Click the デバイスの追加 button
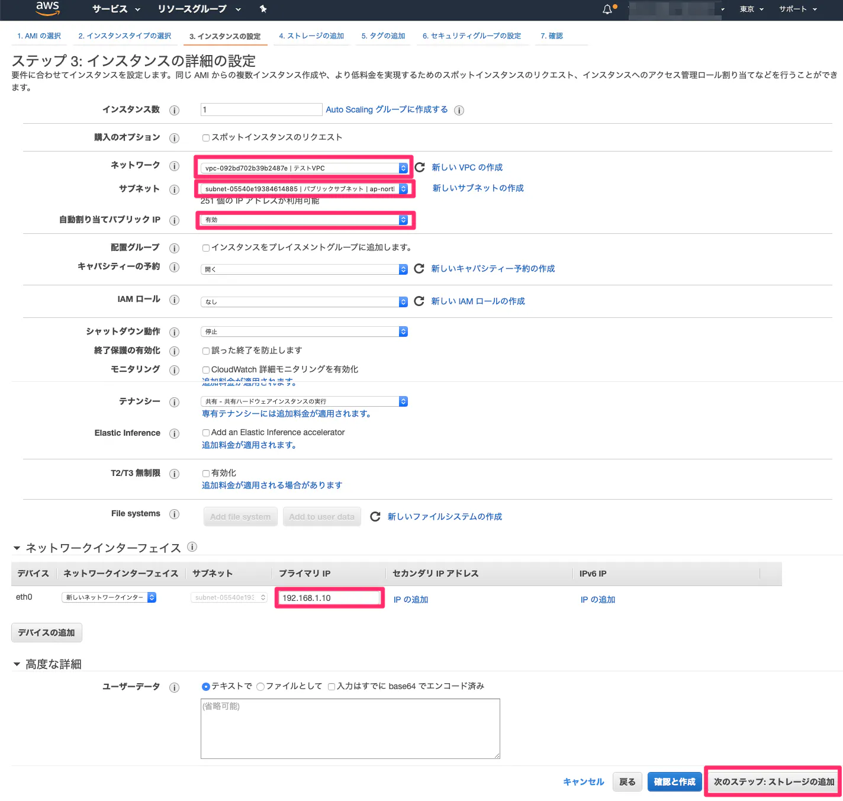Image resolution: width=843 pixels, height=801 pixels. point(47,633)
